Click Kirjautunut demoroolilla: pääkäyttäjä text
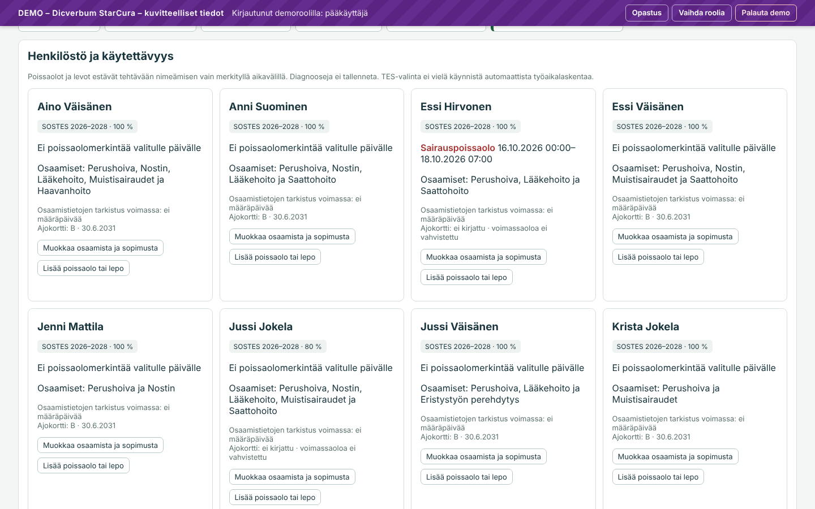This screenshot has height=509, width=815. pyautogui.click(x=300, y=13)
